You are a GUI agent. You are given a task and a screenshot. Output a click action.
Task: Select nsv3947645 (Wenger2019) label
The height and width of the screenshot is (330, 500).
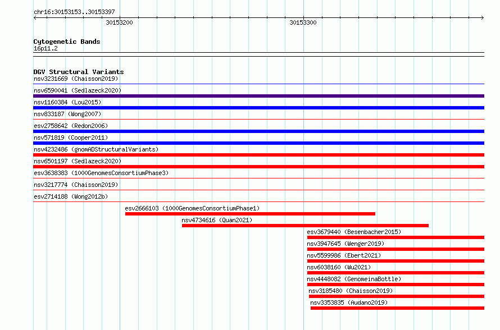pos(346,244)
